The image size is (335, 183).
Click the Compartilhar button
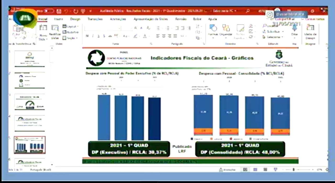pyautogui.click(x=285, y=19)
